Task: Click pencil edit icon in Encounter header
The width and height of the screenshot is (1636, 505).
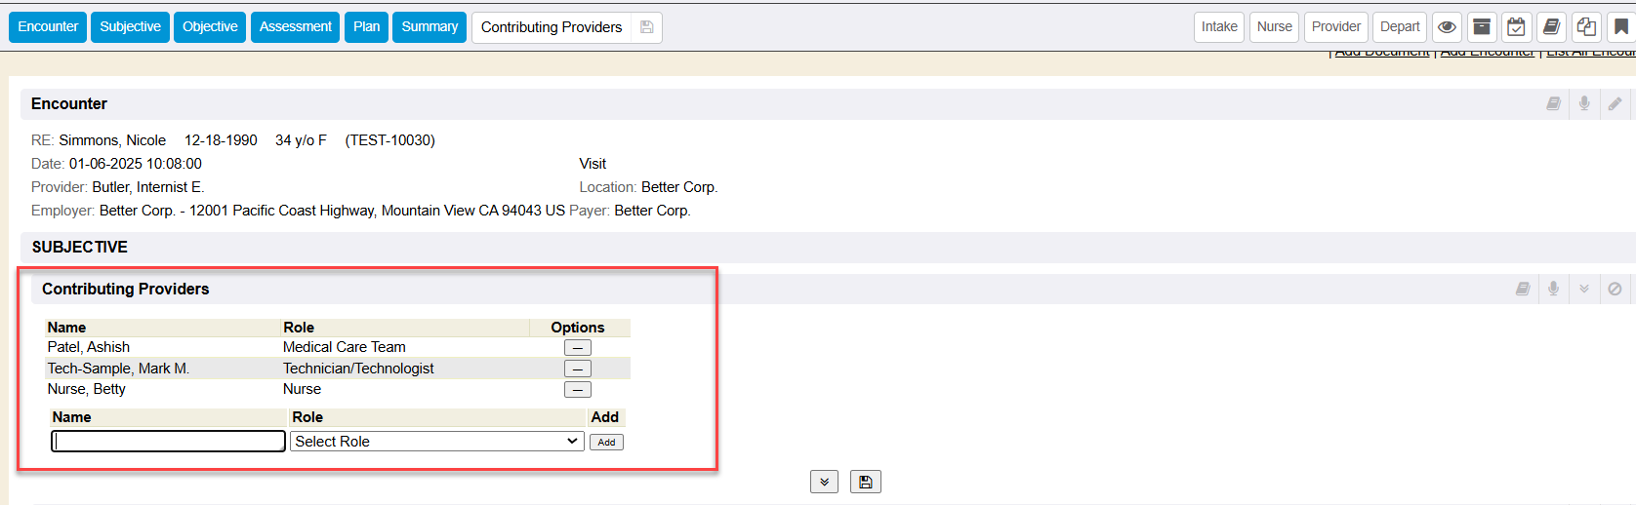Action: [1615, 103]
